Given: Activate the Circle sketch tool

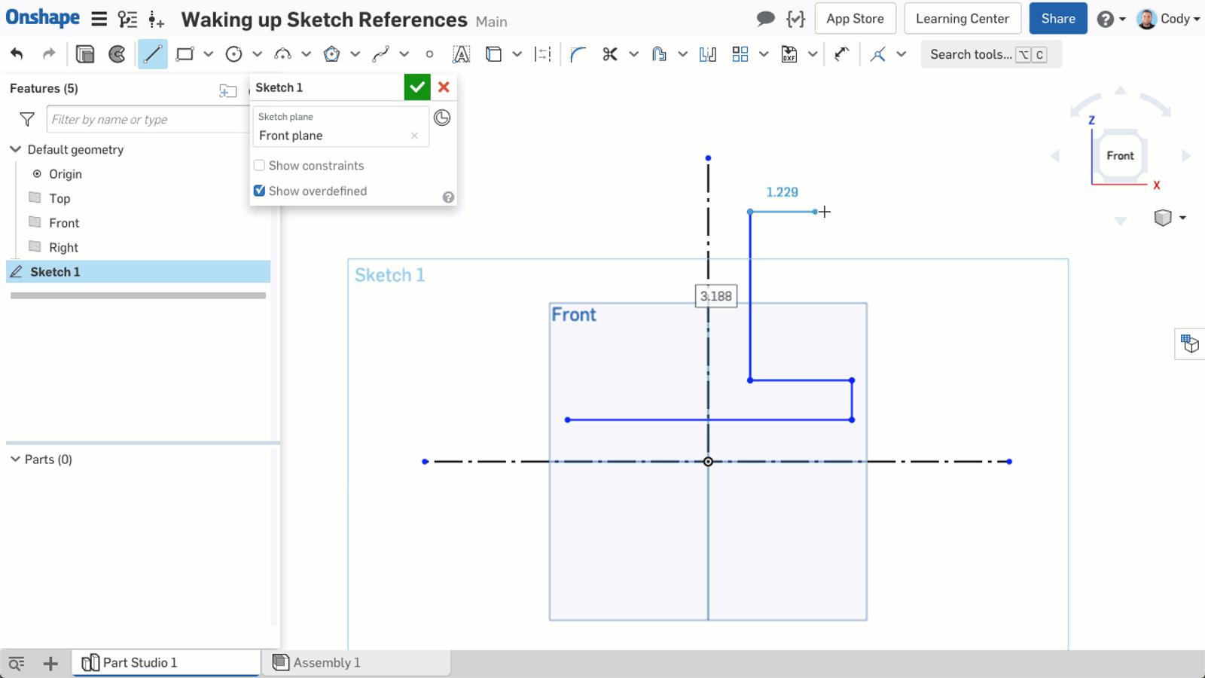Looking at the screenshot, I should click(234, 53).
